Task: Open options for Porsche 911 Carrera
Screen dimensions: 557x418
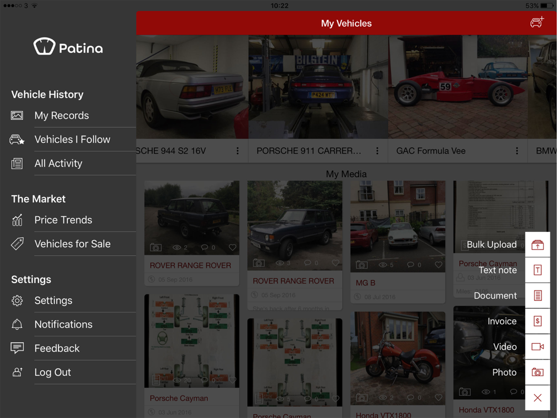Action: [x=377, y=151]
